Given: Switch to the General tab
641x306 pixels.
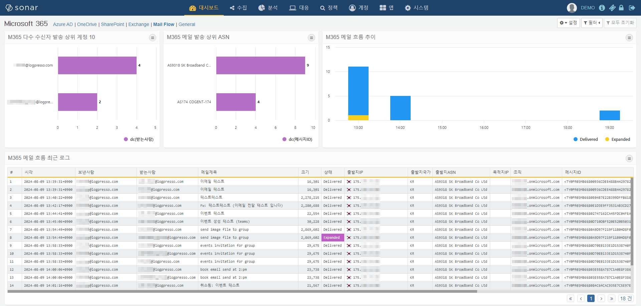Looking at the screenshot, I should pyautogui.click(x=187, y=24).
